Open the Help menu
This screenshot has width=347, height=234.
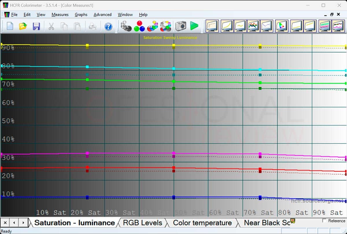(143, 14)
